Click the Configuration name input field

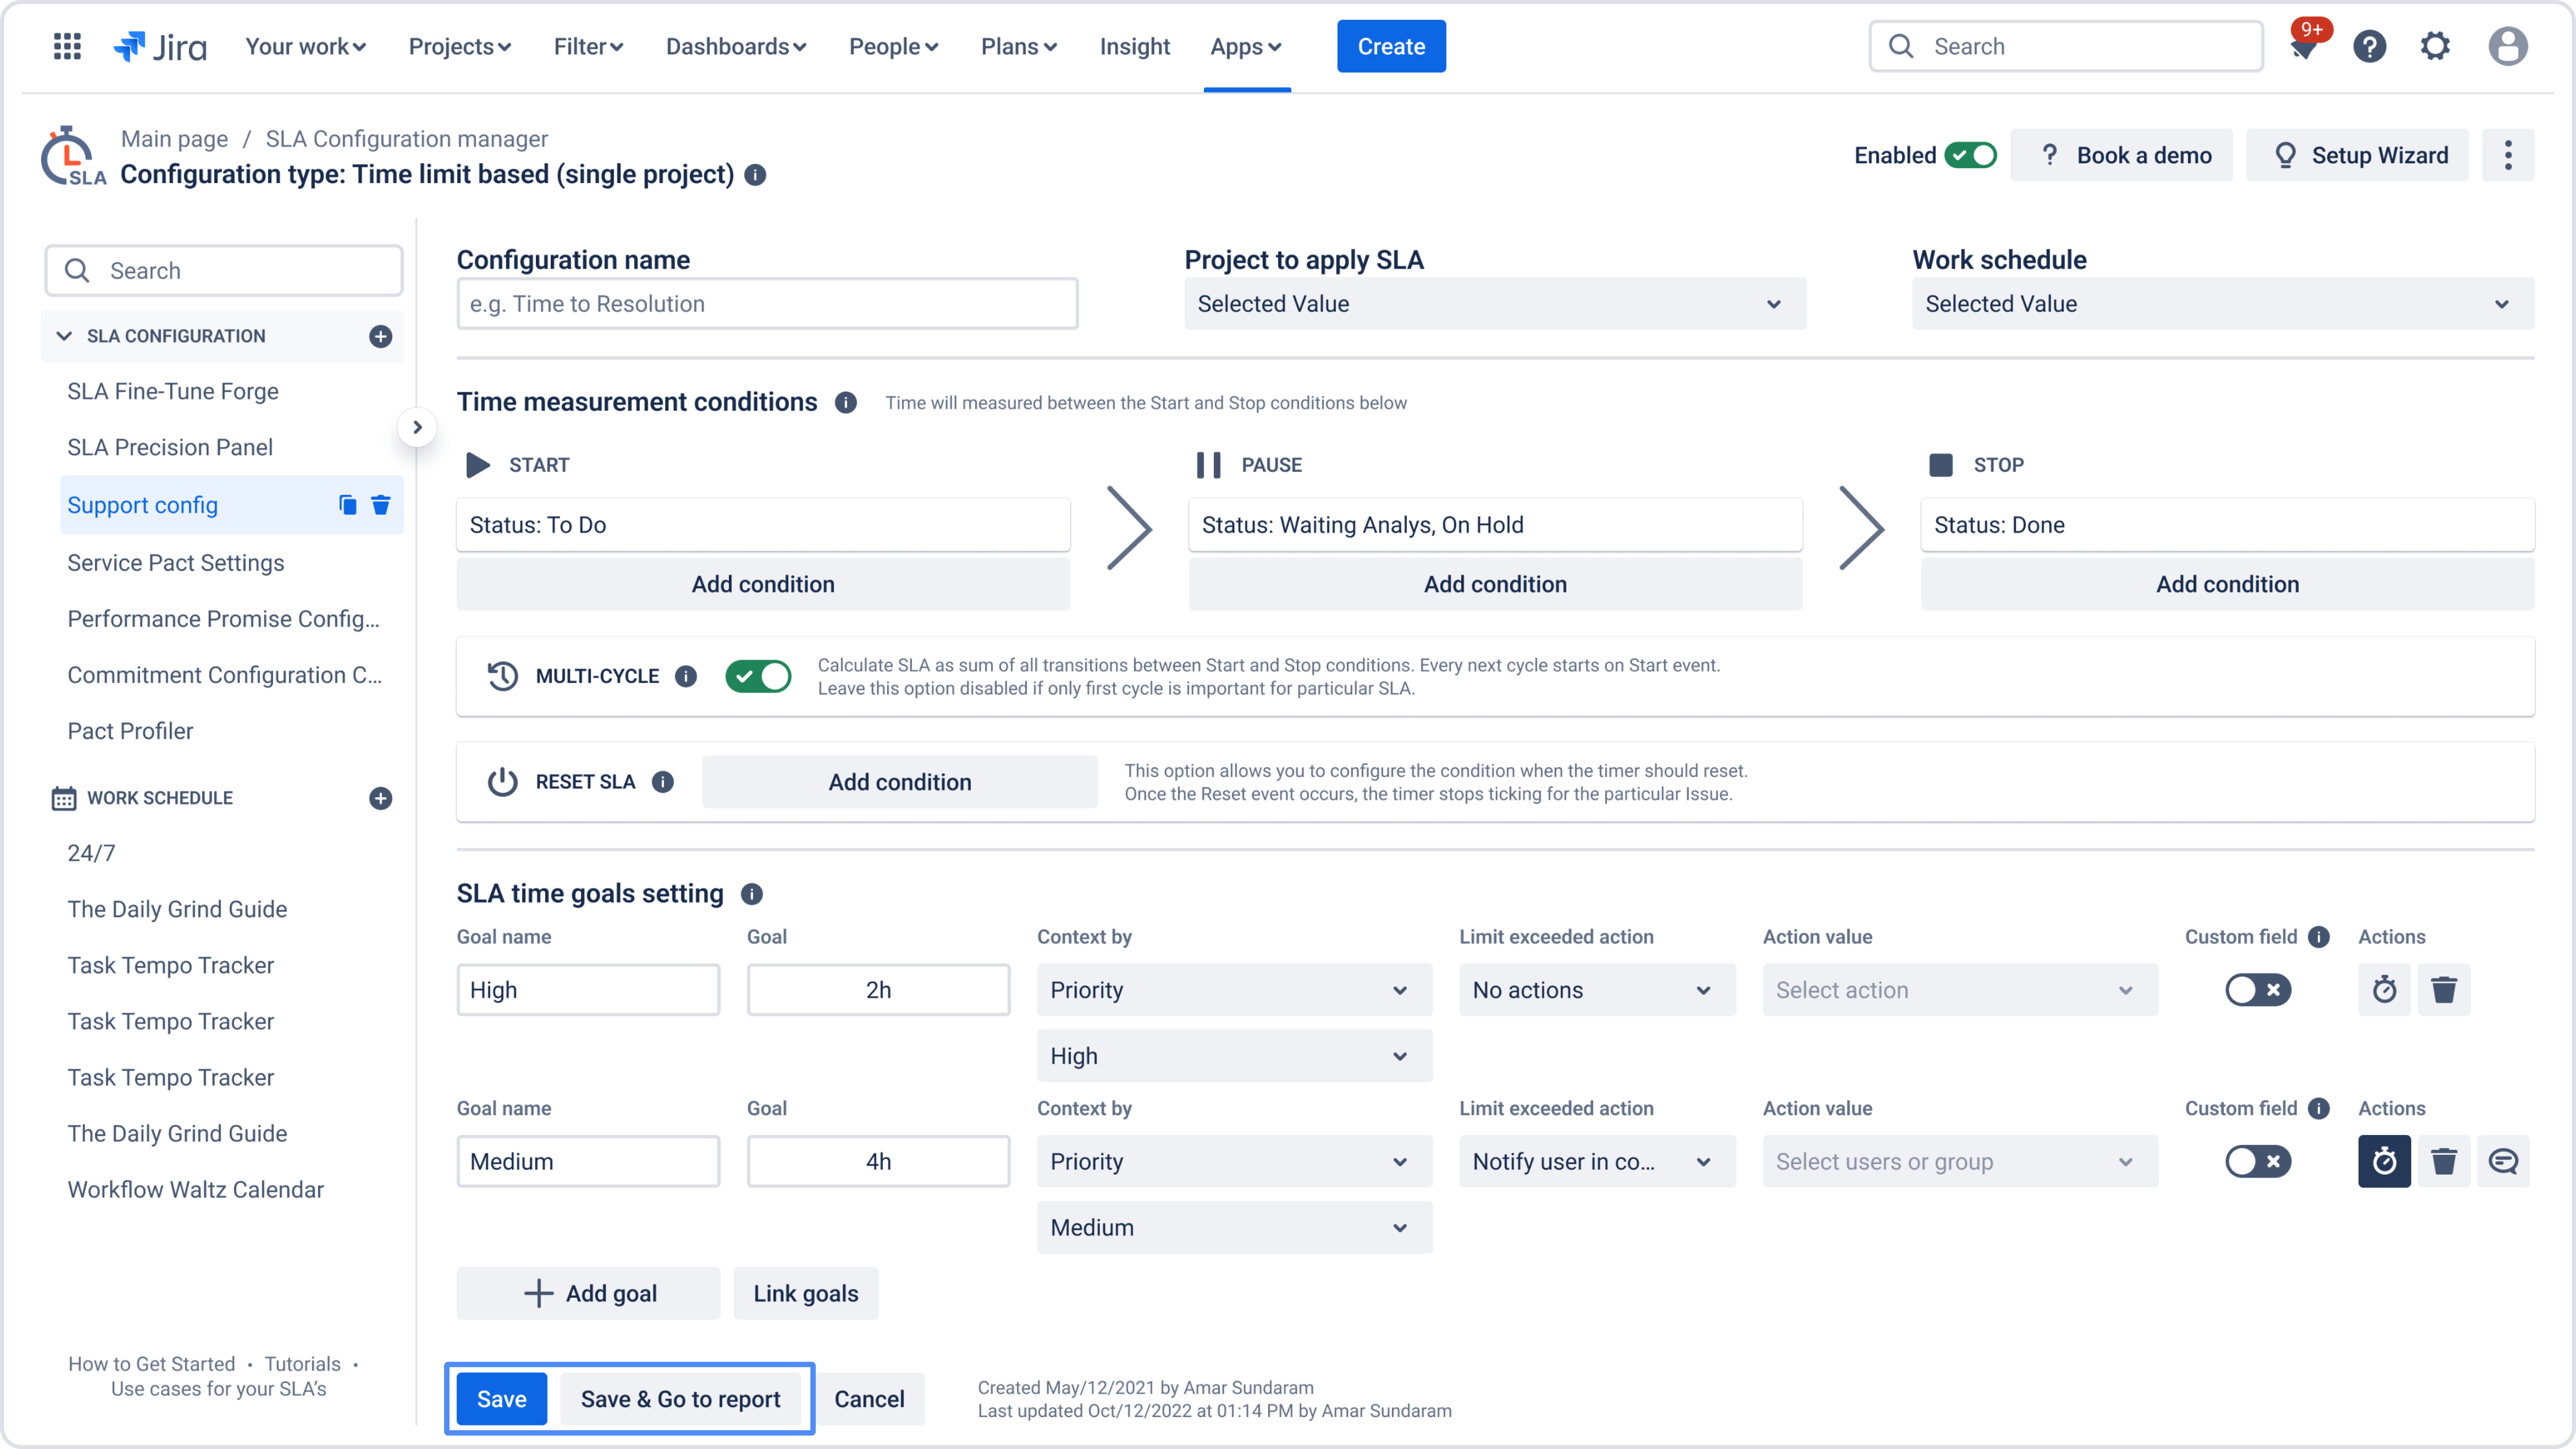click(x=767, y=304)
